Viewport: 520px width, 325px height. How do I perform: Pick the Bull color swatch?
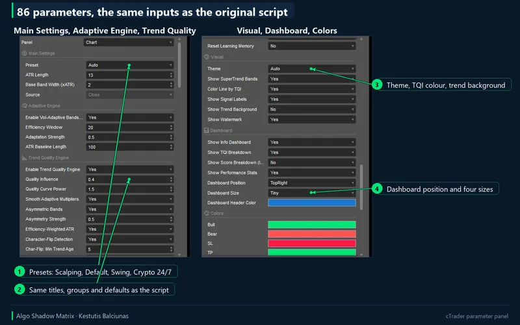pos(312,224)
